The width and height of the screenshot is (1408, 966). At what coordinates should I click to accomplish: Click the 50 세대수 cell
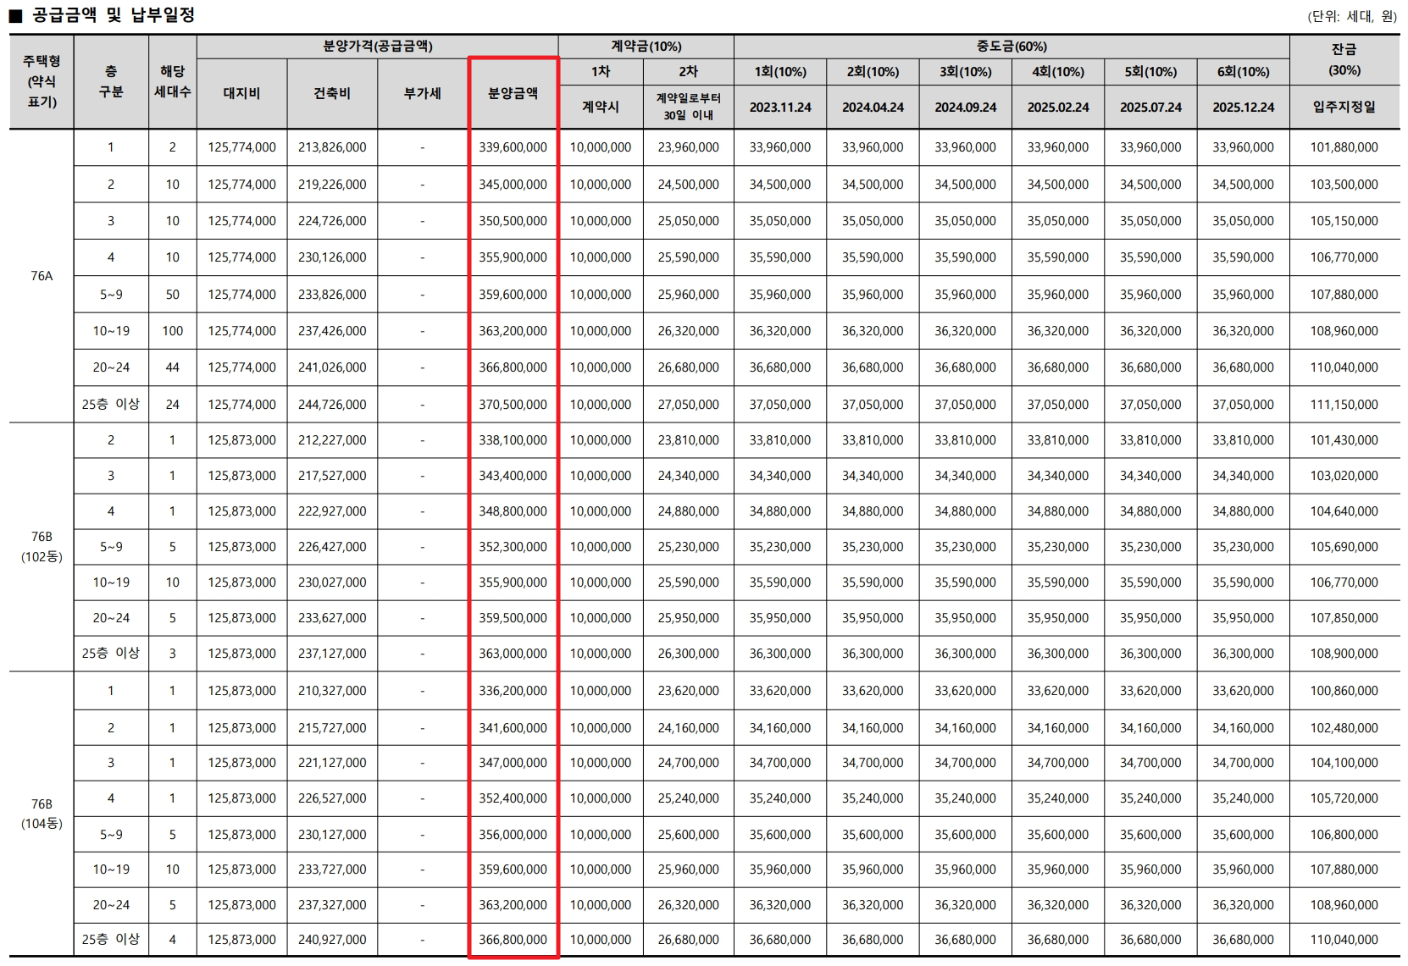point(173,295)
